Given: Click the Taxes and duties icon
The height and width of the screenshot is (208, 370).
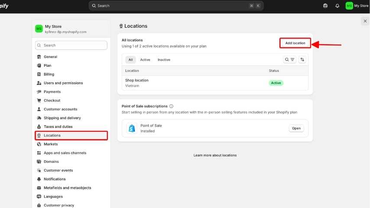Looking at the screenshot, I should click(x=39, y=127).
